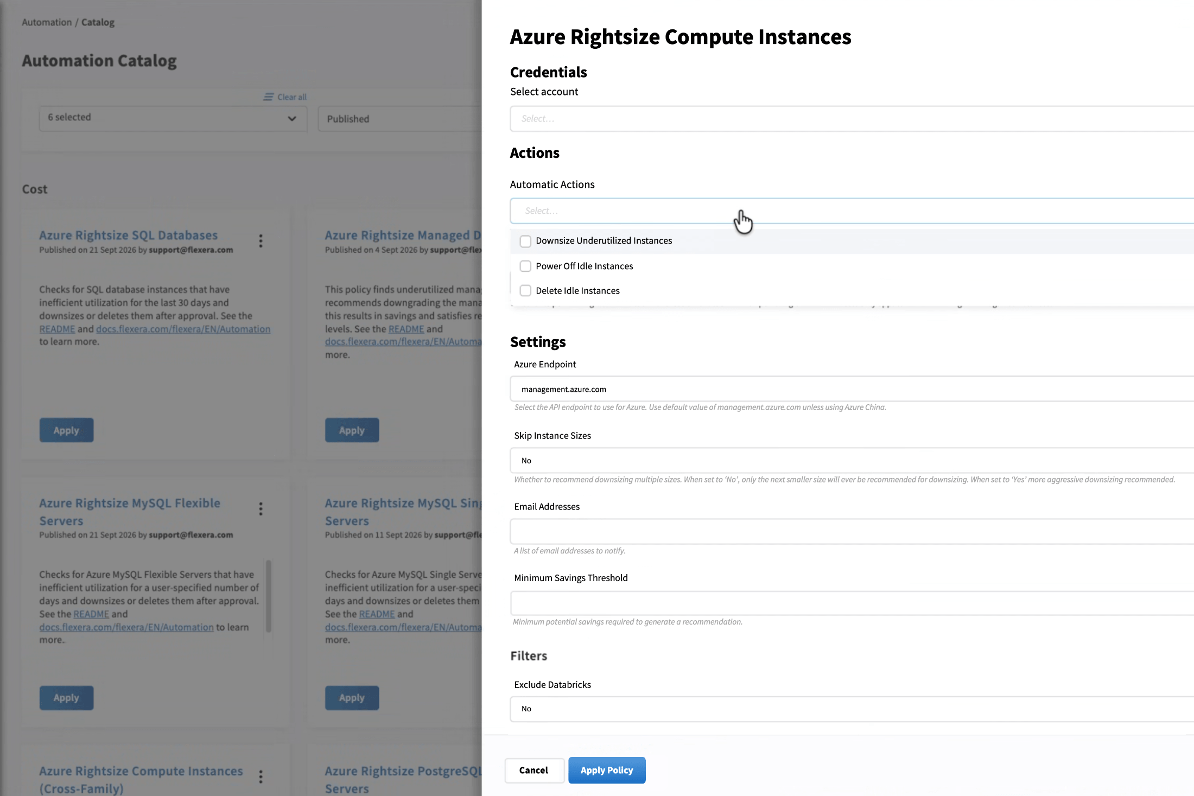Open Automation breadcrumb link
Image resolution: width=1194 pixels, height=796 pixels.
click(47, 22)
